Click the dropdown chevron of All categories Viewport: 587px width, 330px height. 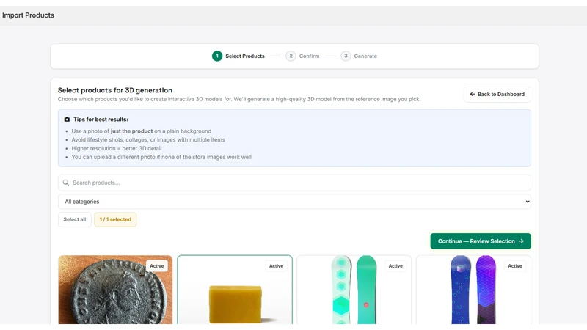(527, 202)
